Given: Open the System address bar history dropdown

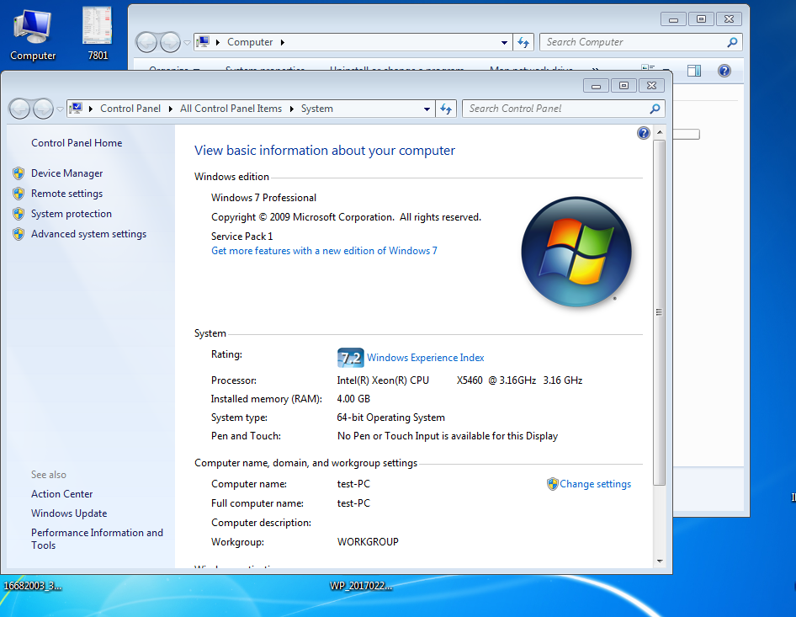Looking at the screenshot, I should (x=427, y=109).
